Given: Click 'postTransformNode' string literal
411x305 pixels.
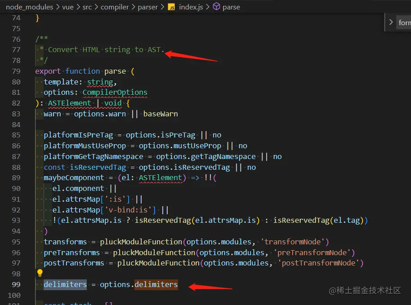Looking at the screenshot, I should [318, 263].
